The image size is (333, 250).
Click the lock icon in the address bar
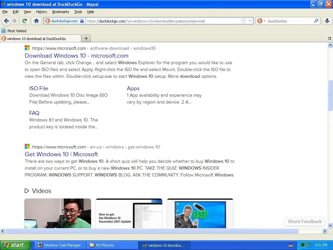82,21
